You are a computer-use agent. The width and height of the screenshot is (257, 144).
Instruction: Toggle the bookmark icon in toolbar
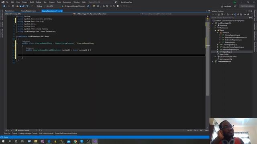click(x=118, y=6)
